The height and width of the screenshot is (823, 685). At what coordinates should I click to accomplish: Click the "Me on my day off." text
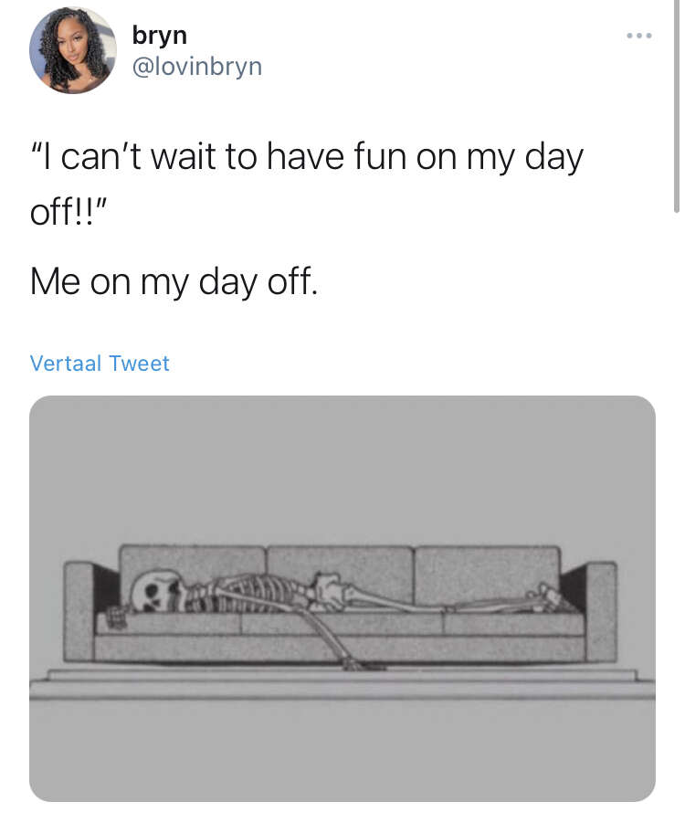pyautogui.click(x=174, y=281)
